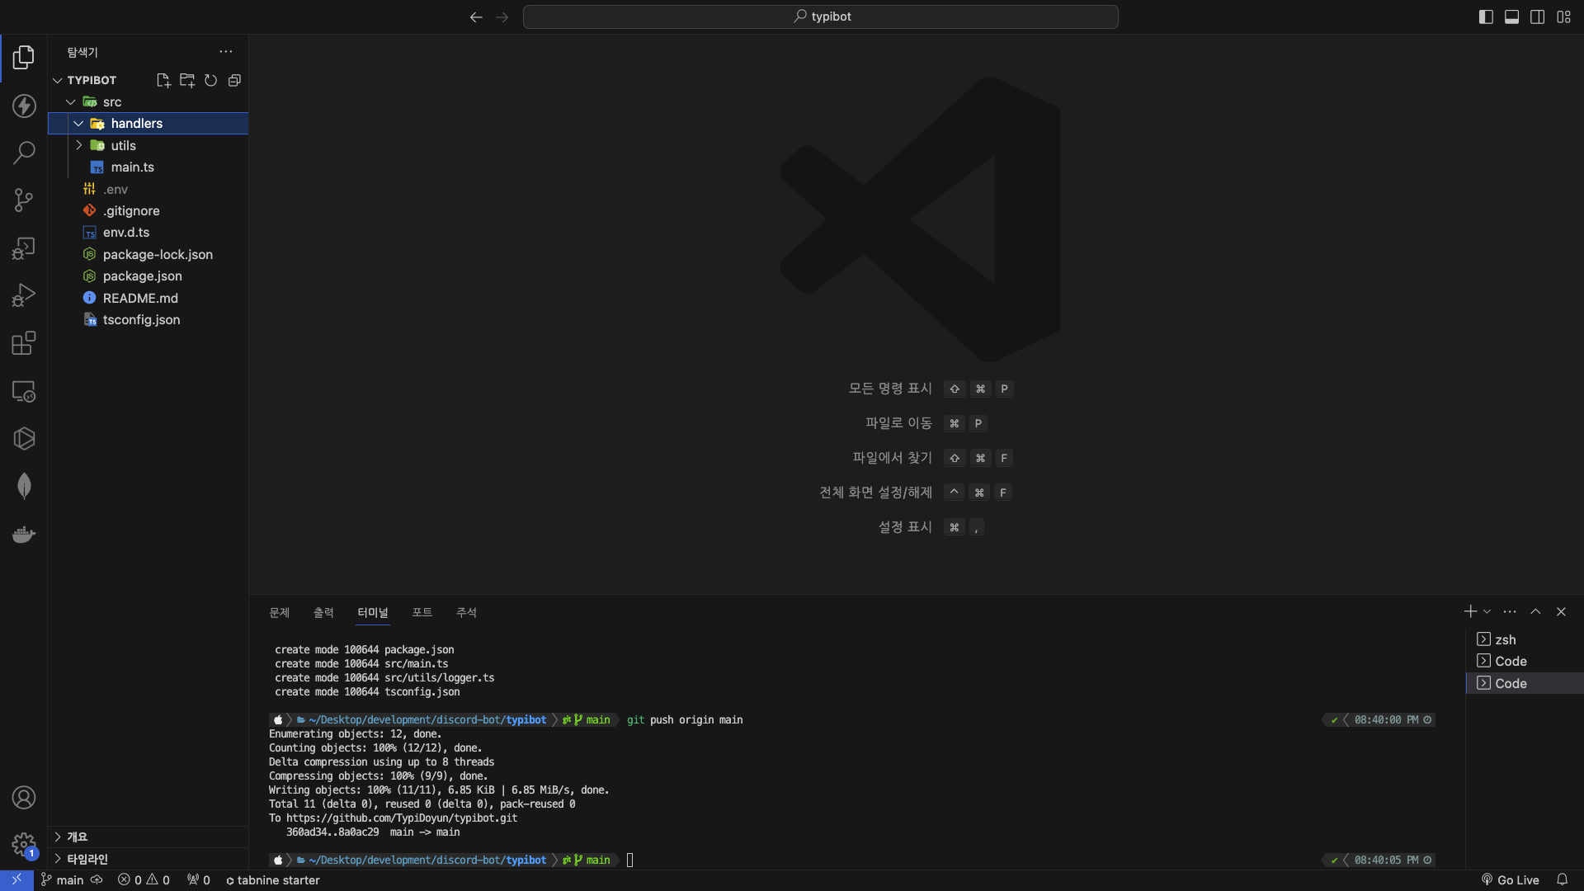Go back with the navigation arrow

click(x=476, y=16)
